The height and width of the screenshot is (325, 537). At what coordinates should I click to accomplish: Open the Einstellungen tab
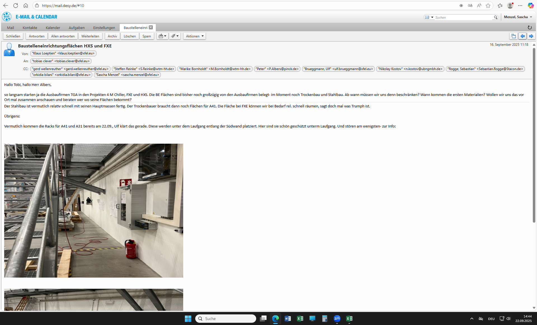point(104,28)
